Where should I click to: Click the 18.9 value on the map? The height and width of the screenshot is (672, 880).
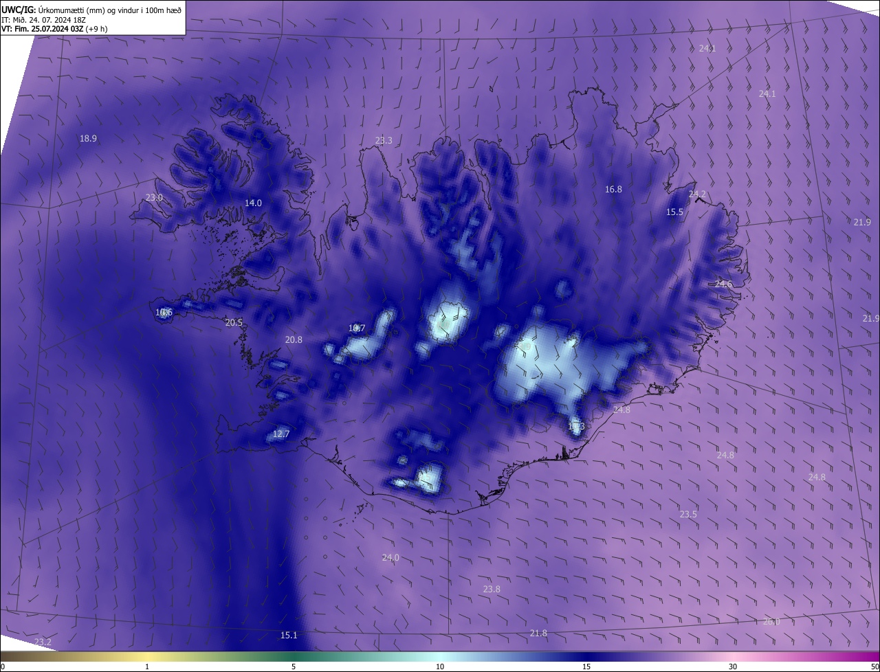pyautogui.click(x=88, y=138)
